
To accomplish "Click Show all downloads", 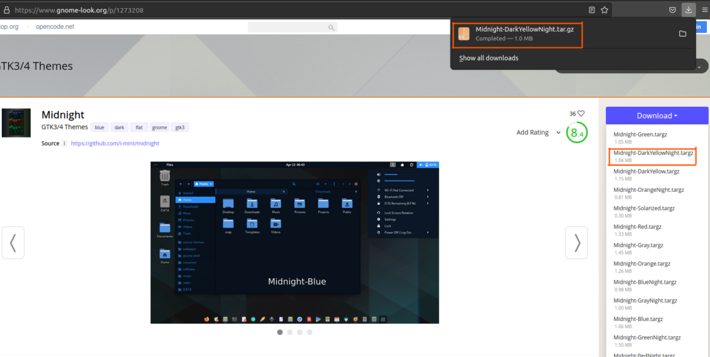I will [488, 57].
